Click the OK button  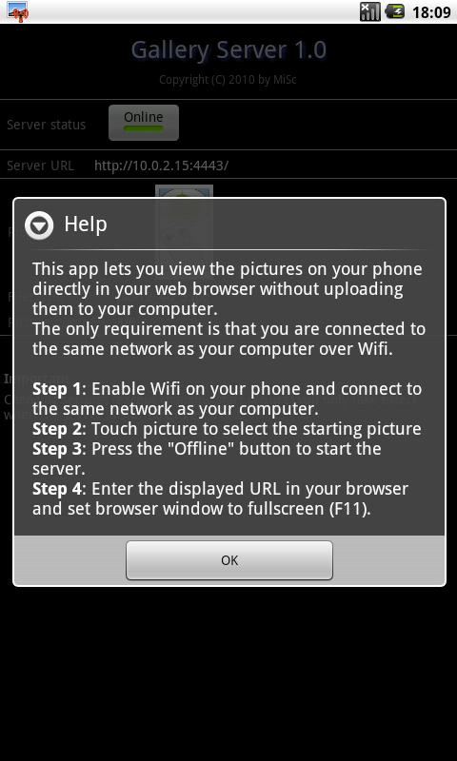(229, 560)
